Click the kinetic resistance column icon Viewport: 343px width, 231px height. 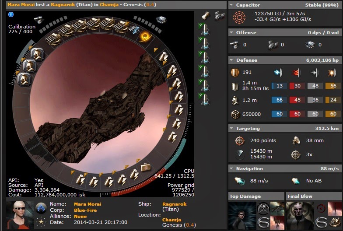click(x=315, y=73)
